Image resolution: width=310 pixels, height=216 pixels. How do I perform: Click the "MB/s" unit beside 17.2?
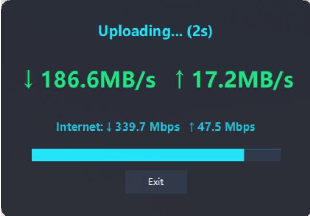[x=265, y=80]
